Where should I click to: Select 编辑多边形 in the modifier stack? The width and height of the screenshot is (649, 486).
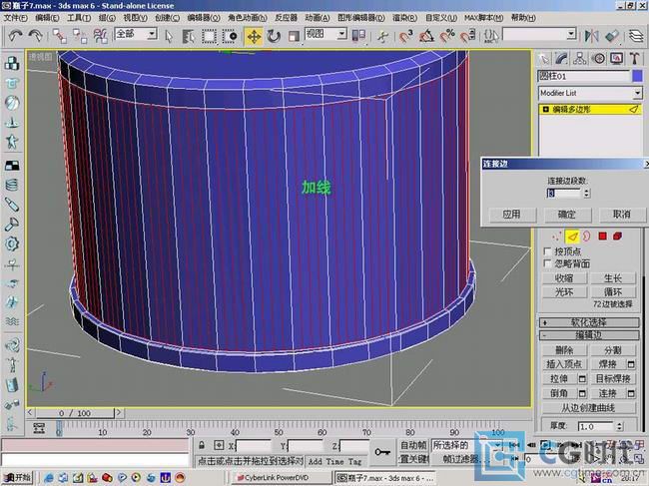click(x=590, y=110)
